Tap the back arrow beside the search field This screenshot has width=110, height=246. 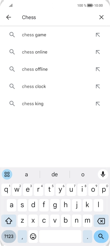pos(9,17)
